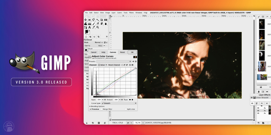Enable the Split view checkbox

click(130, 109)
